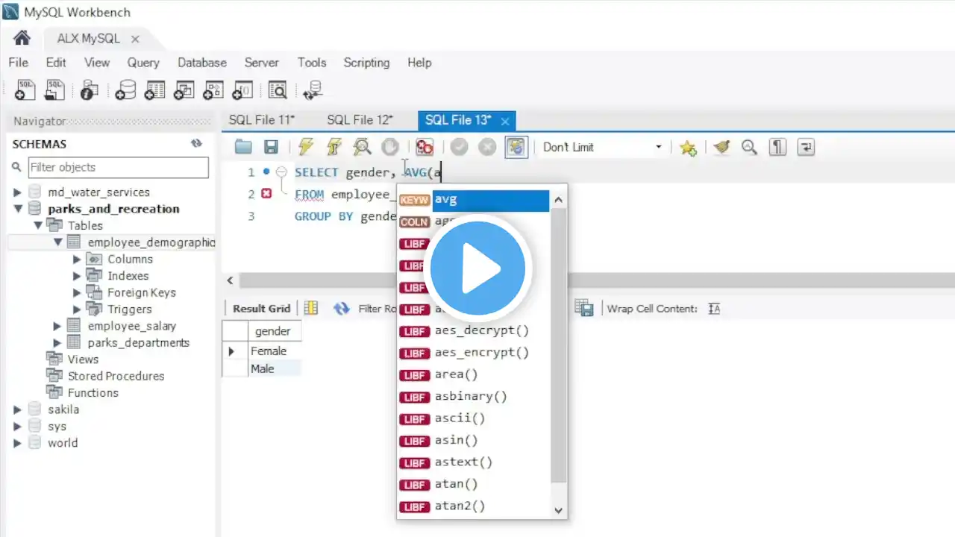Click the star Save snippet icon
Screen dimensions: 955x537
[x=688, y=147]
